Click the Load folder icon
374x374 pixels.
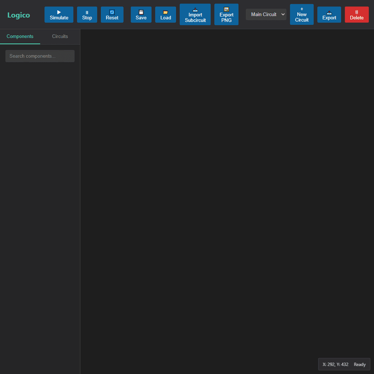point(165,11)
